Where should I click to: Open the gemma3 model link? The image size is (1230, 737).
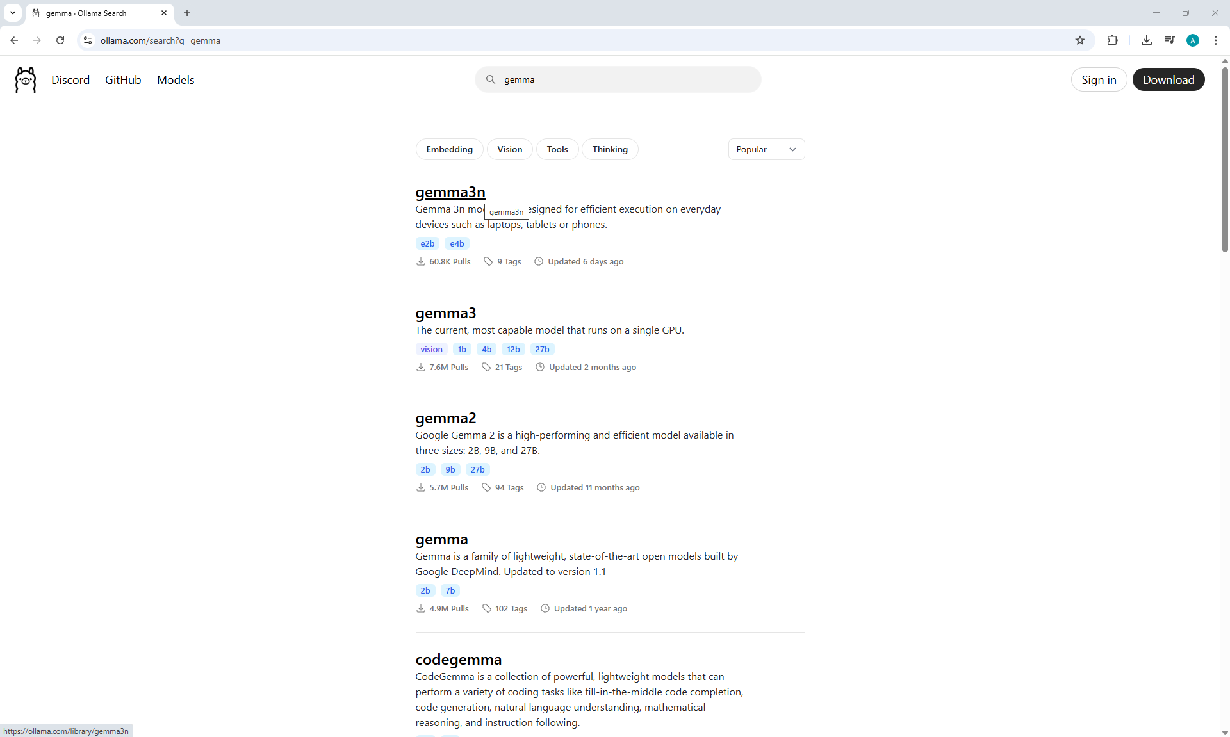445,313
